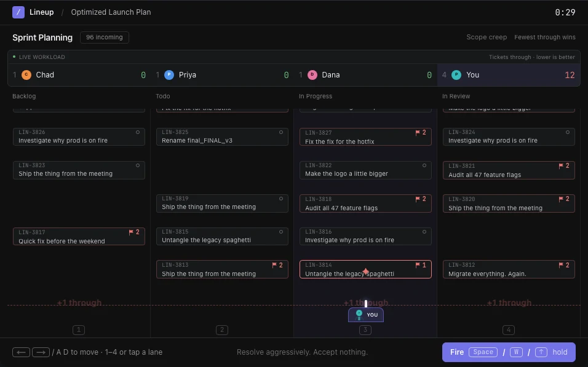This screenshot has height=367, width=588.
Task: Click the Lineup logo icon
Action: tap(18, 12)
